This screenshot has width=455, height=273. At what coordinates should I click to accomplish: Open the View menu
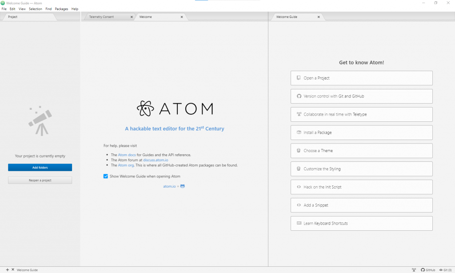[22, 9]
